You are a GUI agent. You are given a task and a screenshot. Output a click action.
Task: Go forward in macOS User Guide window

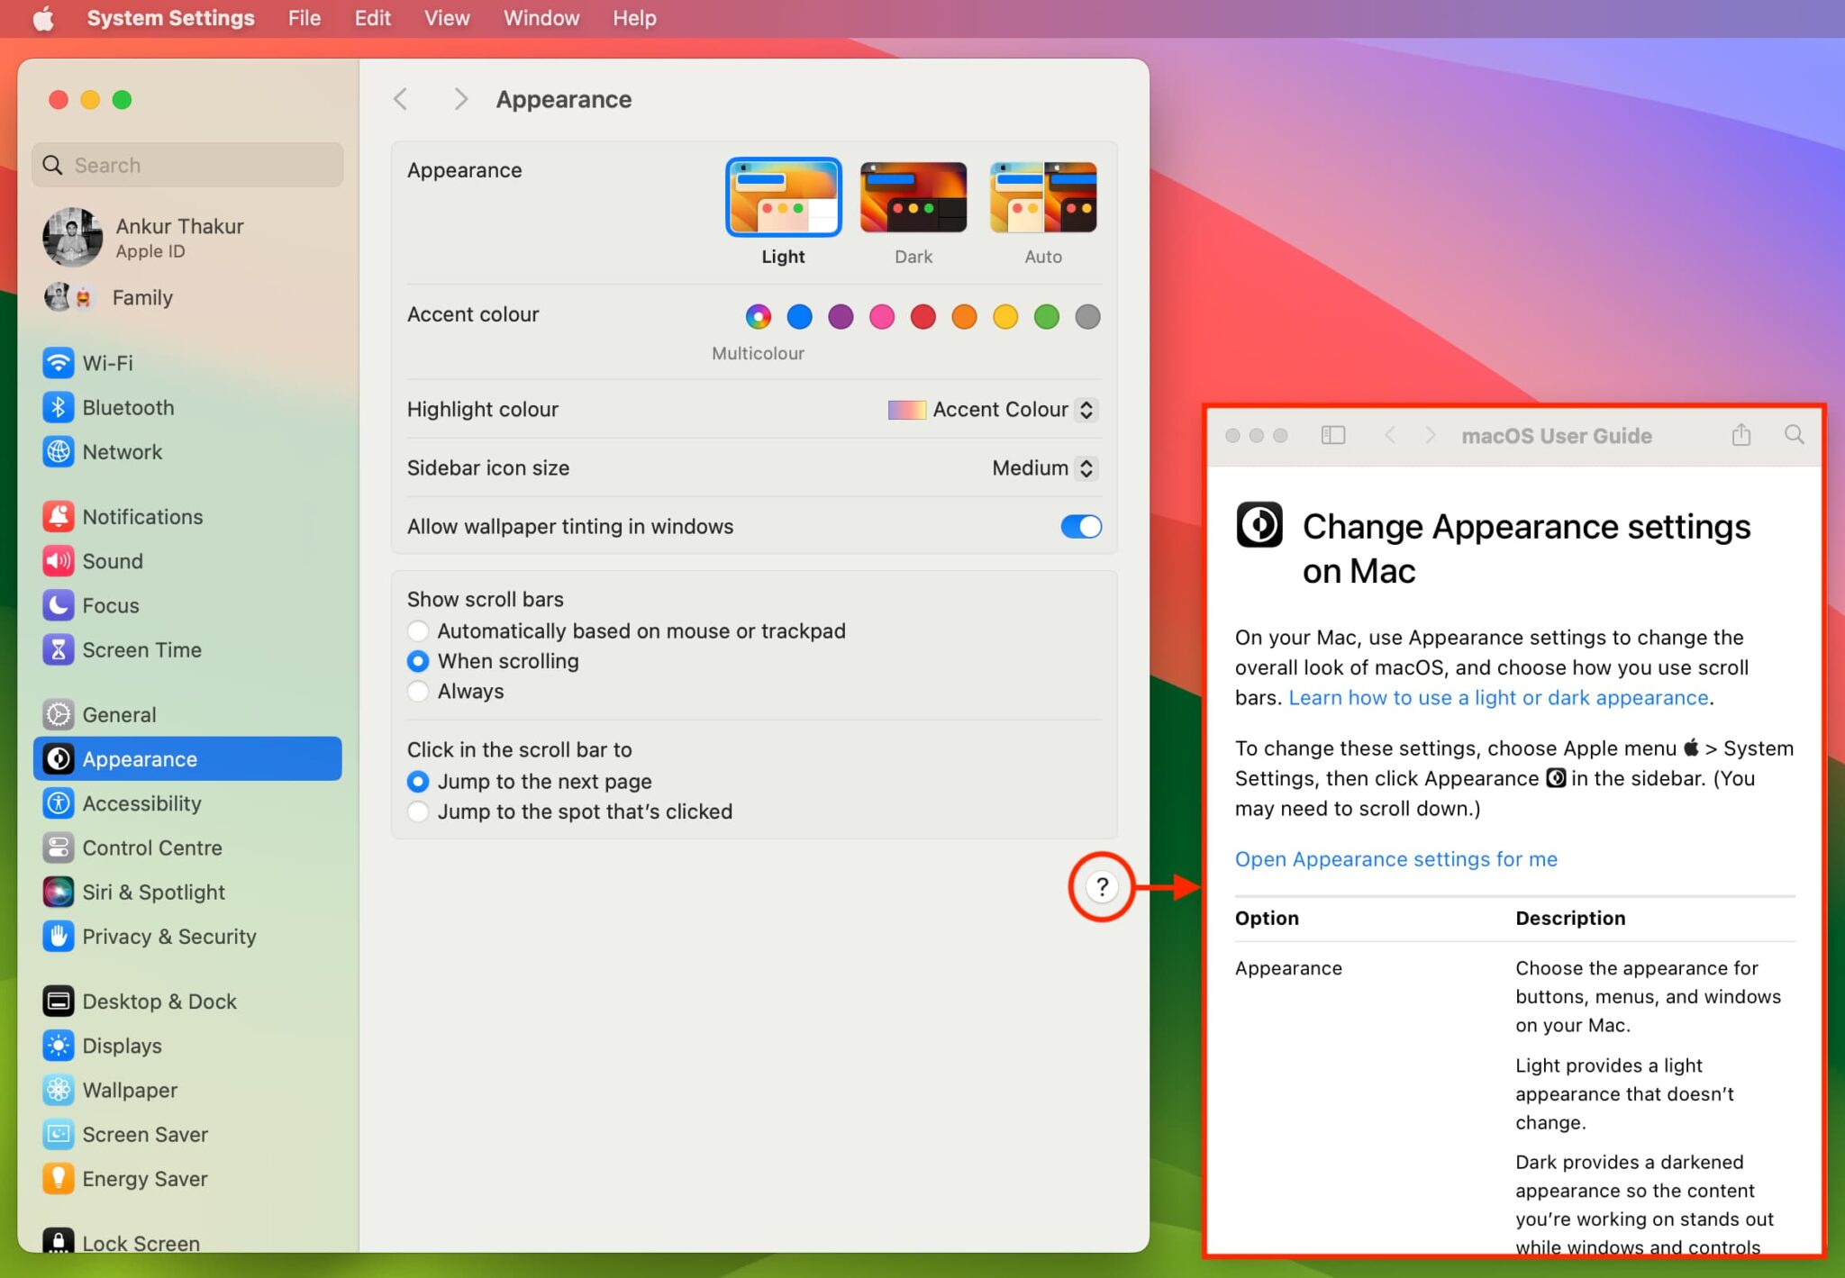click(x=1430, y=436)
